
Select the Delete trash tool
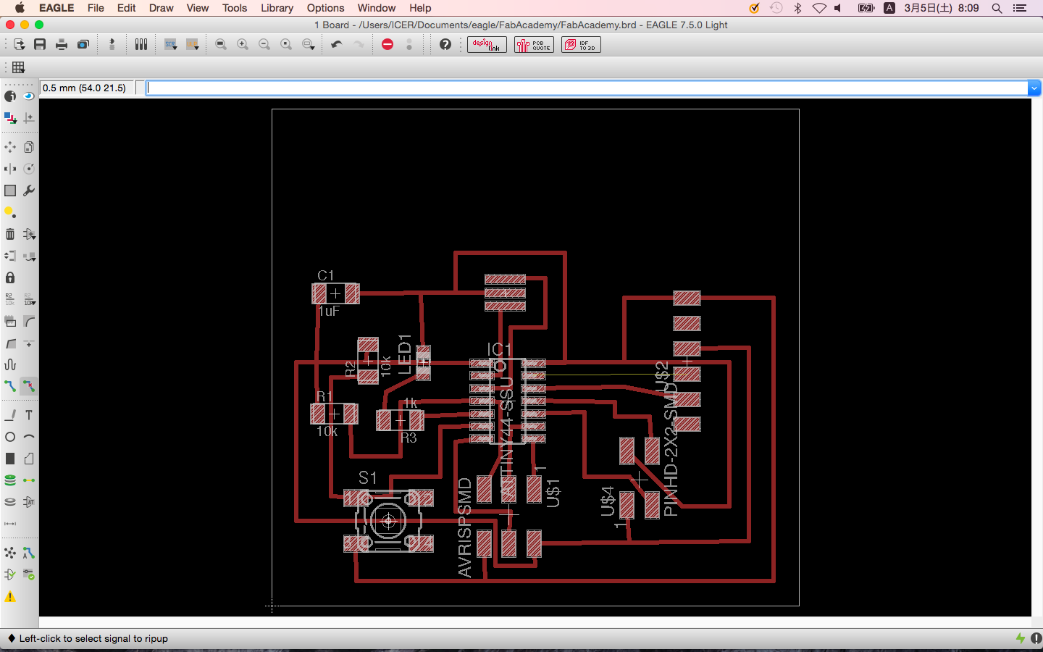click(x=10, y=234)
